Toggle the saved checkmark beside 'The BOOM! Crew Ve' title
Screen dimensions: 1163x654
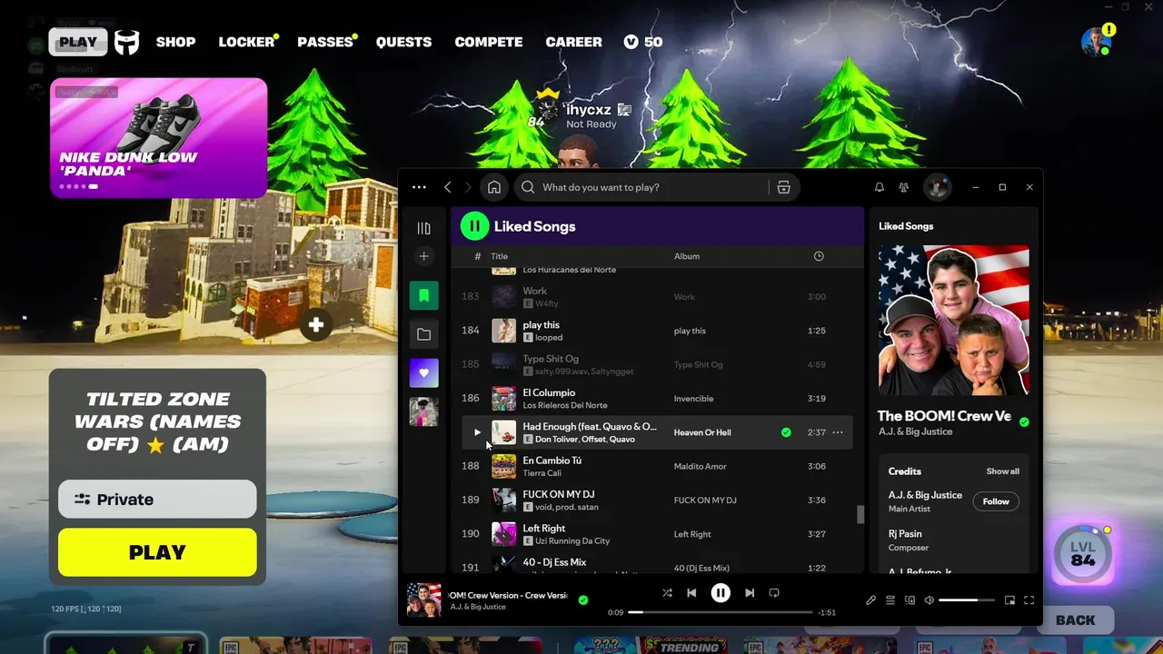[1024, 422]
